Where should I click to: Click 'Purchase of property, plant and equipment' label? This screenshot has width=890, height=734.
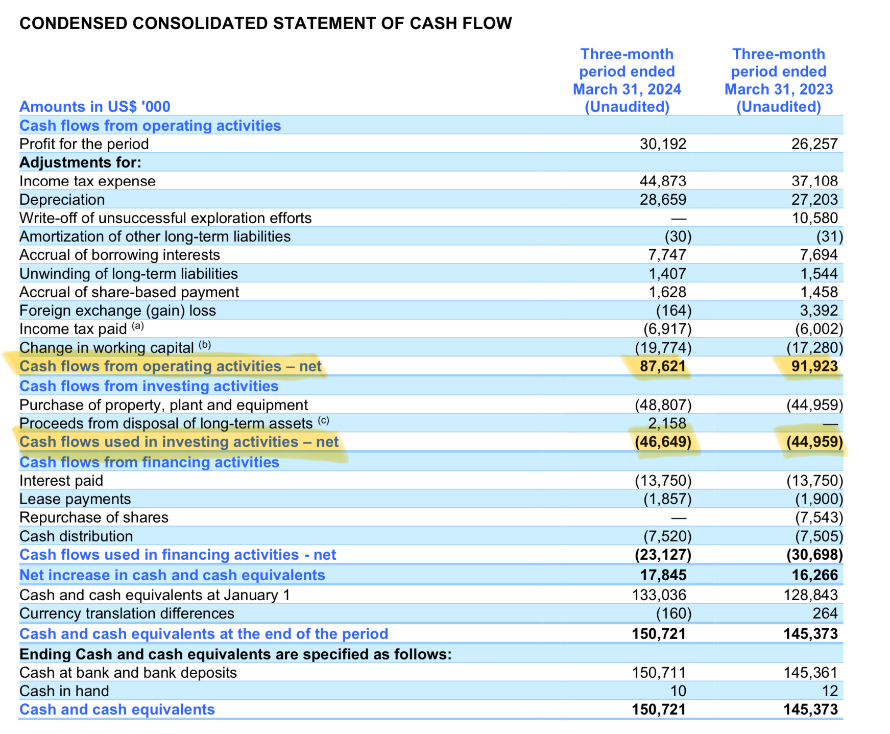tap(163, 405)
